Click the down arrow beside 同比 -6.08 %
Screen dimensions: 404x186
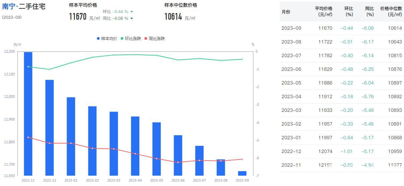[132, 18]
